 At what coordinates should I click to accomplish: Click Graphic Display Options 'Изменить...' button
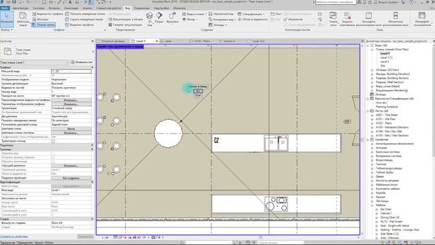pos(71,104)
